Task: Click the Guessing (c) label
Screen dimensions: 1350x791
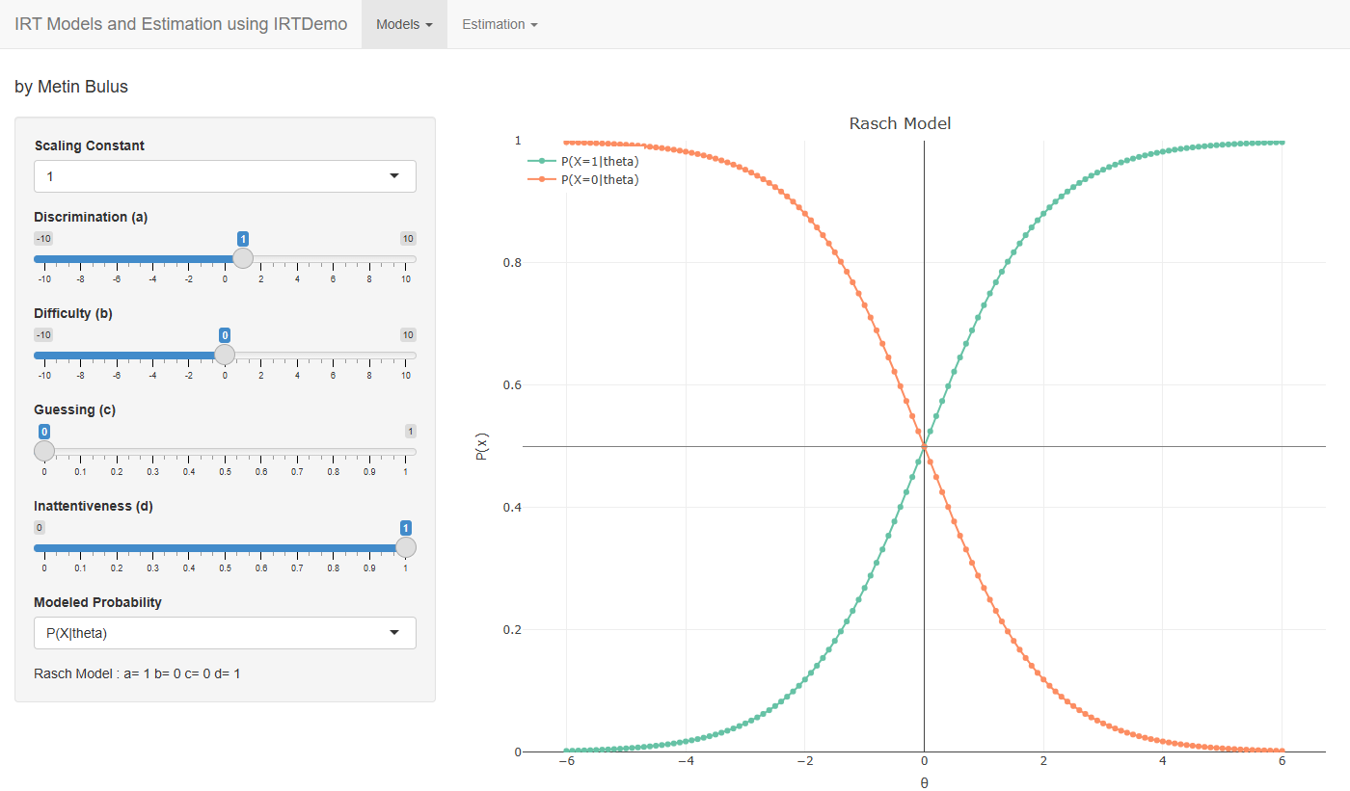Action: (x=74, y=409)
